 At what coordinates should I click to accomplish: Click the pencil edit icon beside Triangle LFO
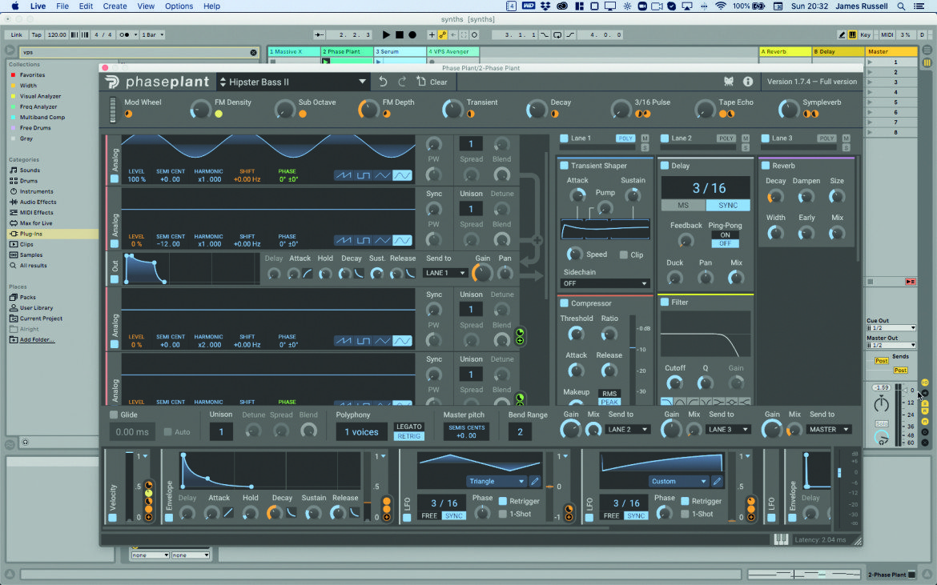click(535, 481)
